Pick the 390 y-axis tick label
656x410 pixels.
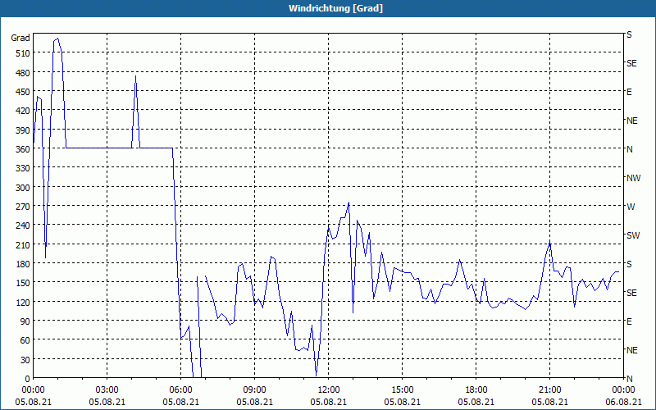[x=23, y=130]
